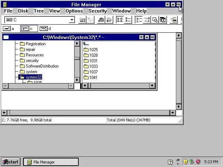Click main window horizontal scroll left arrow
This screenshot has height=167, width=223.
[x=4, y=113]
